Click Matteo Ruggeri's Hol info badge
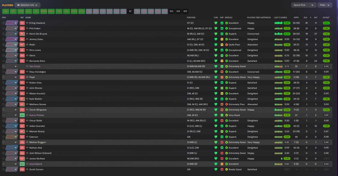Image resolution: width=338 pixels, height=176 pixels. pyautogui.click(x=22, y=142)
